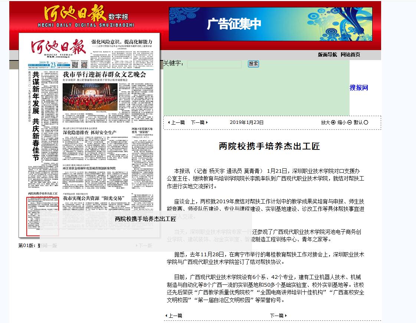
Task: Open headline 我市举行迎新春群众文艺晚会 on page thumbnail
Action: 104,74
